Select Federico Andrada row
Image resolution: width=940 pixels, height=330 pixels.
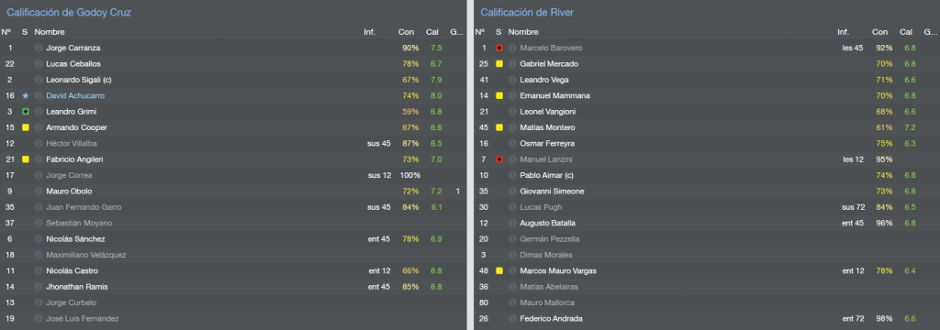click(x=707, y=319)
